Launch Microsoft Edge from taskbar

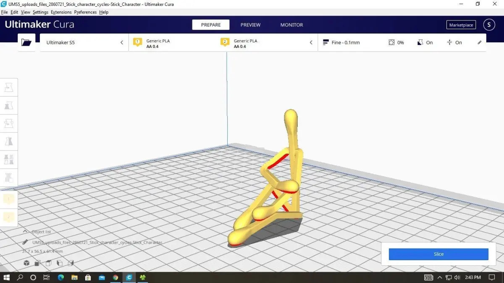click(60, 278)
